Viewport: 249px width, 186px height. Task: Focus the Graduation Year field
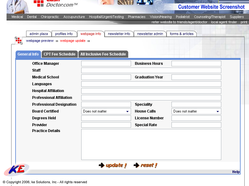(196, 77)
